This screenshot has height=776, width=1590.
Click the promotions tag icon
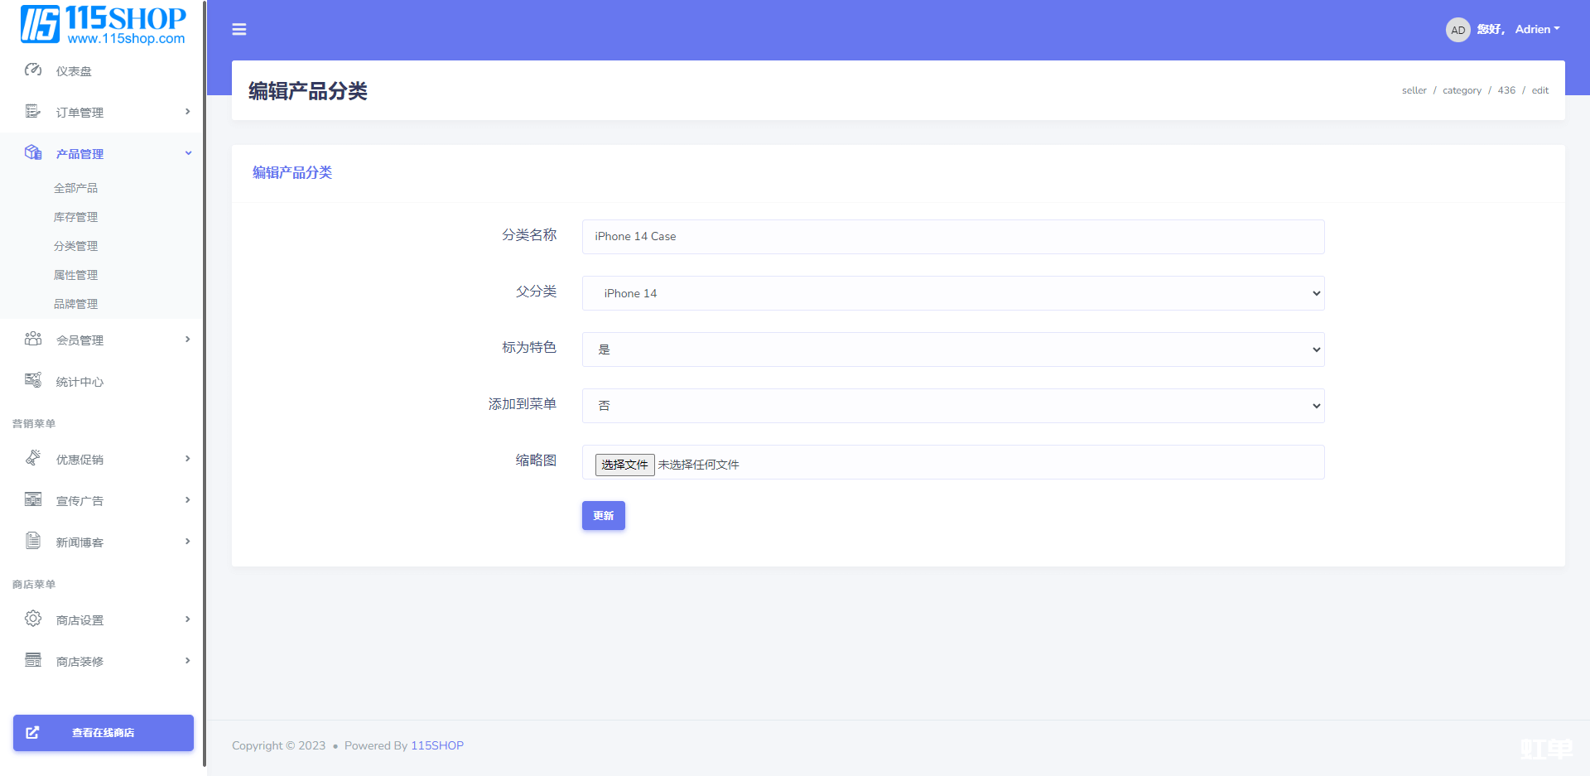coord(33,458)
